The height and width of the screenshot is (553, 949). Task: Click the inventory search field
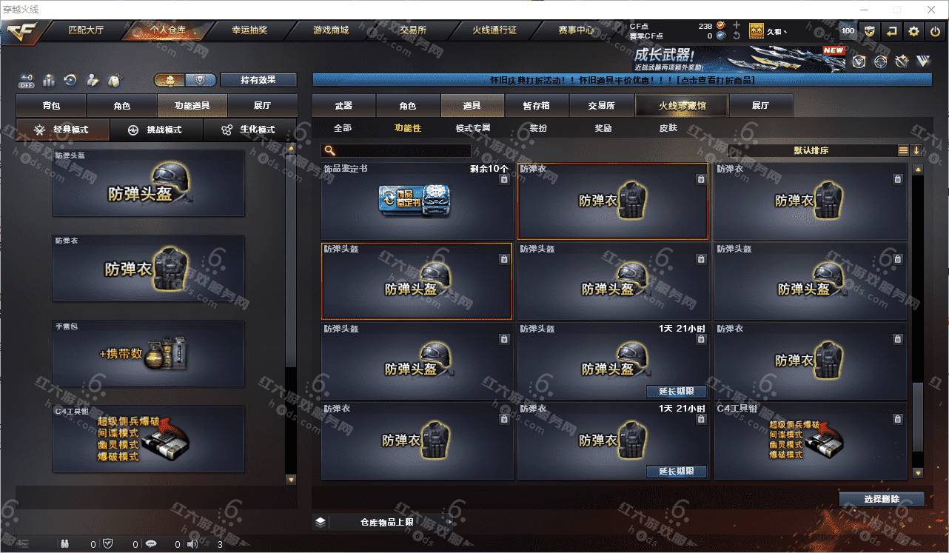[396, 150]
